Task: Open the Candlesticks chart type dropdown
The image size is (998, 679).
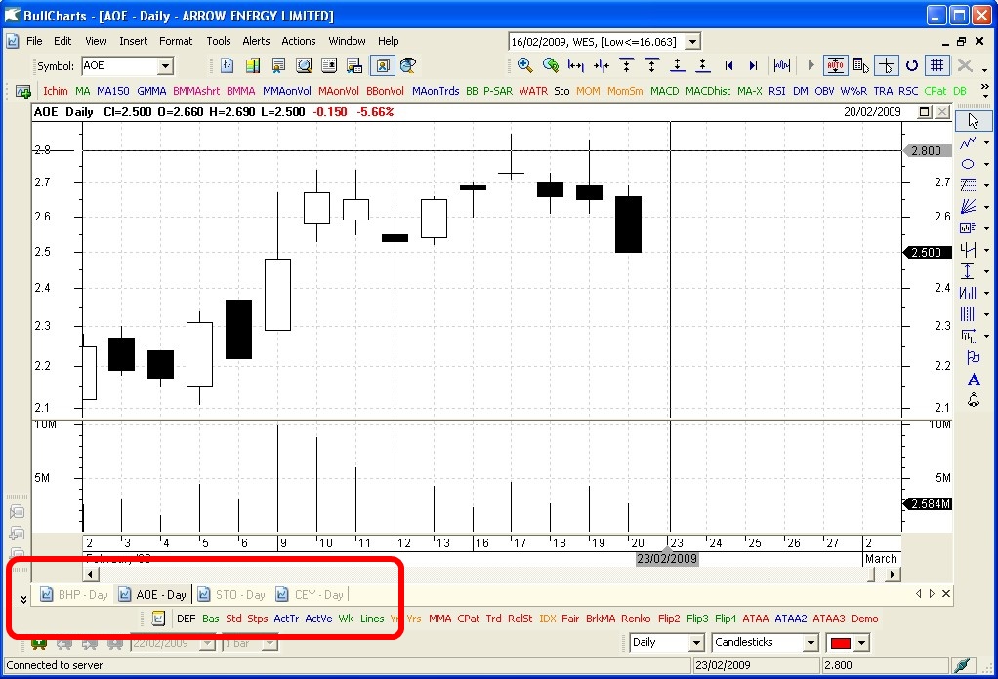Action: pos(811,643)
